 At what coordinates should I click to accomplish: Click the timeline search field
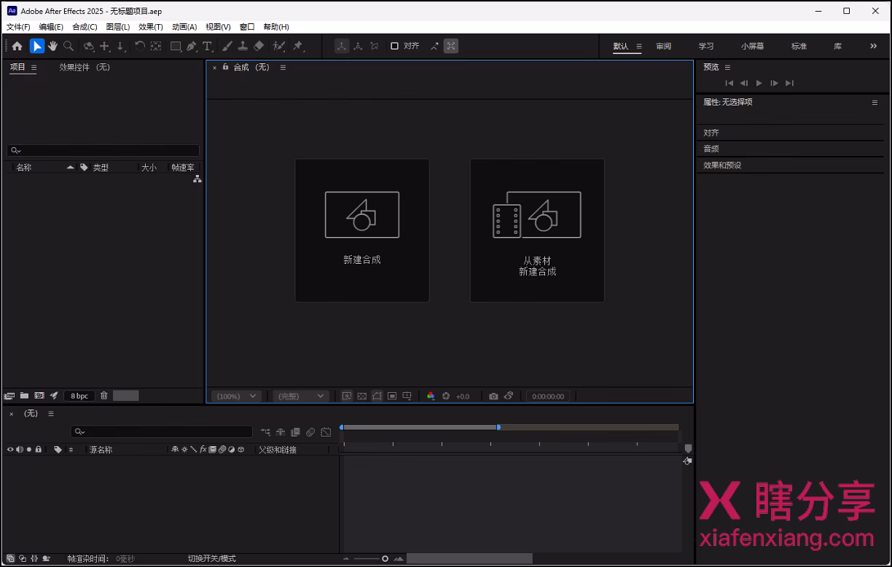click(x=162, y=431)
